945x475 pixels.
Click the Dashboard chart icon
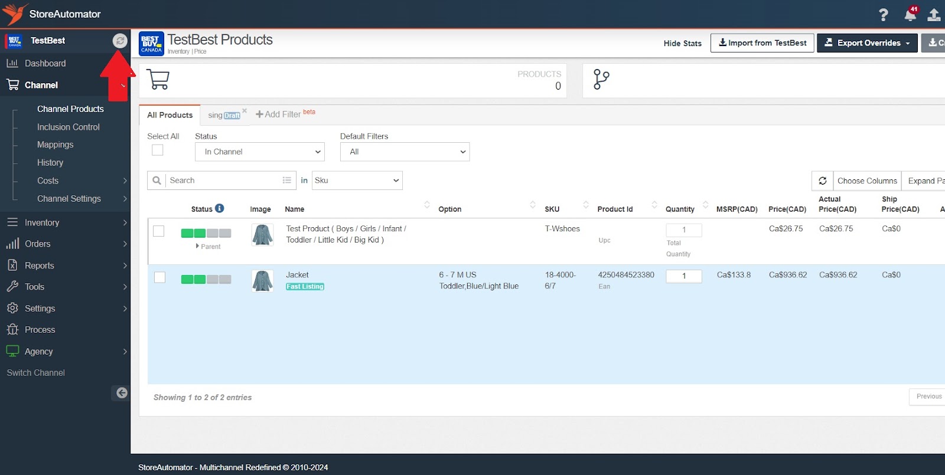12,63
